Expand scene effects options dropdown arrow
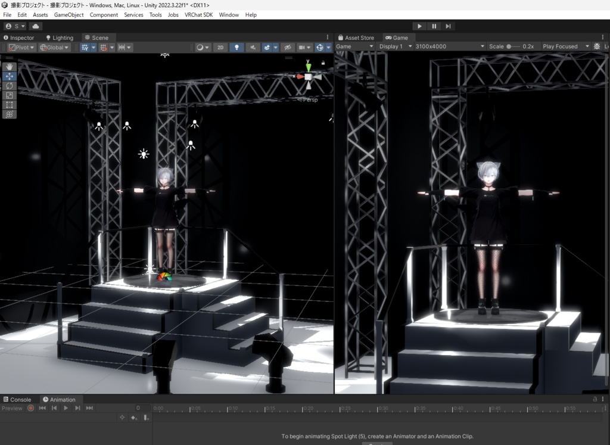This screenshot has width=610, height=445. (275, 48)
